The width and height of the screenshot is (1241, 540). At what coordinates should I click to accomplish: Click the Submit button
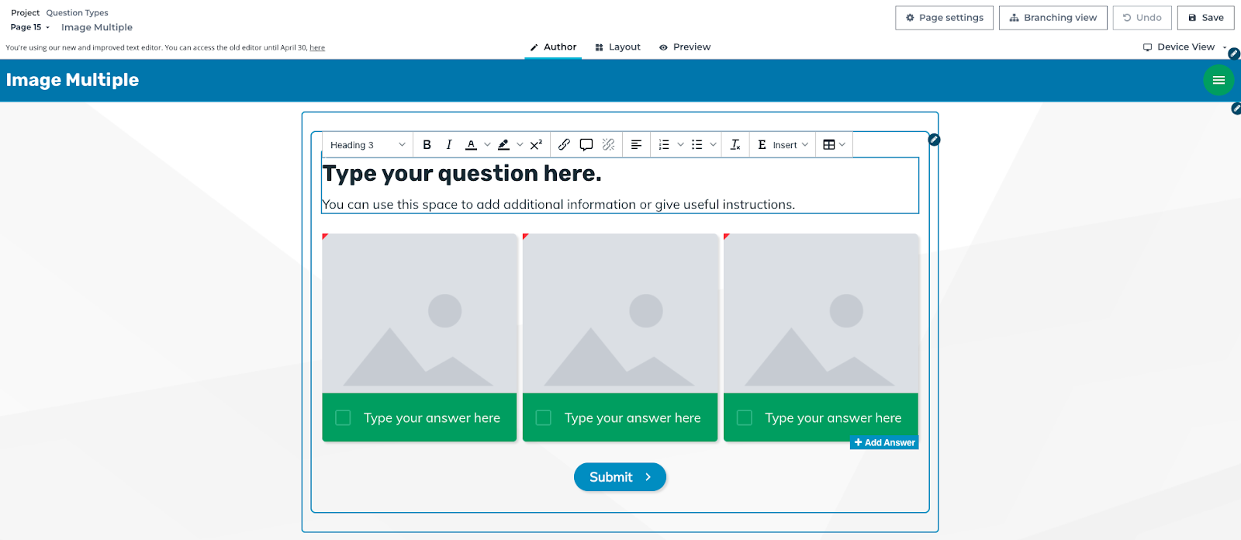[x=620, y=477]
